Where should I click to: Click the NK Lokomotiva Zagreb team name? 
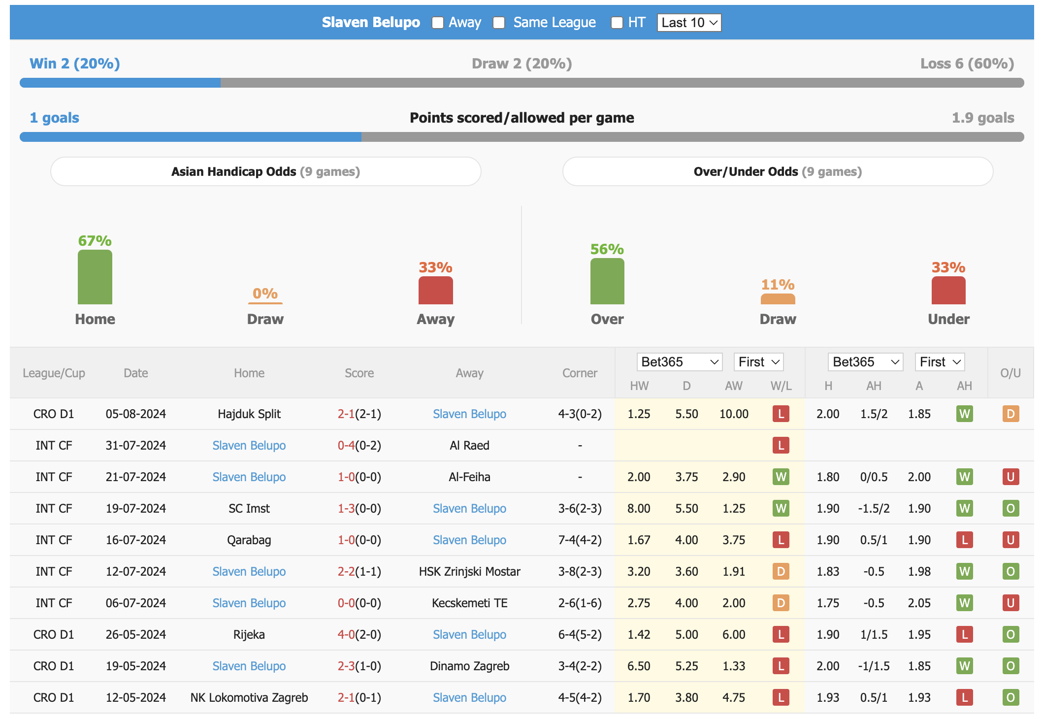249,697
